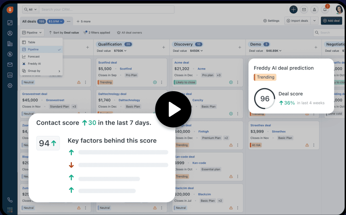The height and width of the screenshot is (215, 346).
Task: Open the dashboard icon at sidebar top
Action: pos(10,23)
